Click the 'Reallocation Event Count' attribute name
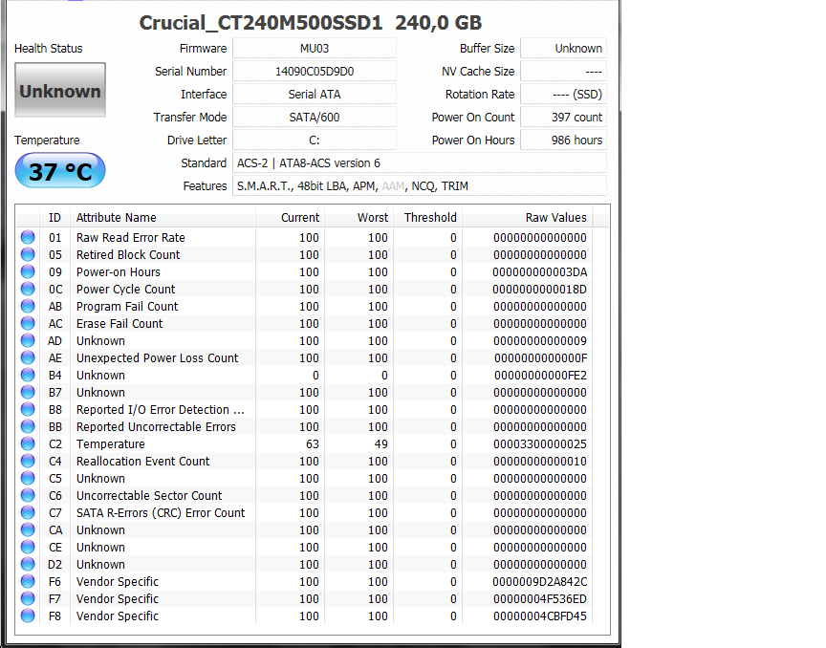Screen dimensions: 826x648 142,461
